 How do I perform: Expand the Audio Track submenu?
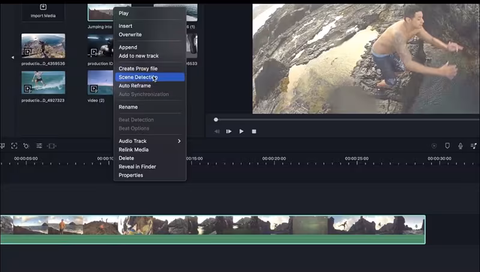tap(150, 141)
